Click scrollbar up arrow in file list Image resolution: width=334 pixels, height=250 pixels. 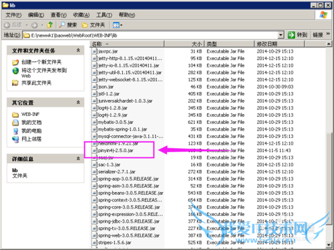pyautogui.click(x=329, y=44)
